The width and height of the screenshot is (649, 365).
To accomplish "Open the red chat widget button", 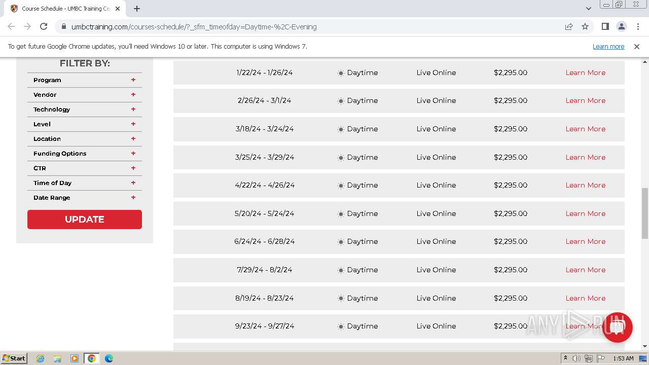I will click(617, 327).
